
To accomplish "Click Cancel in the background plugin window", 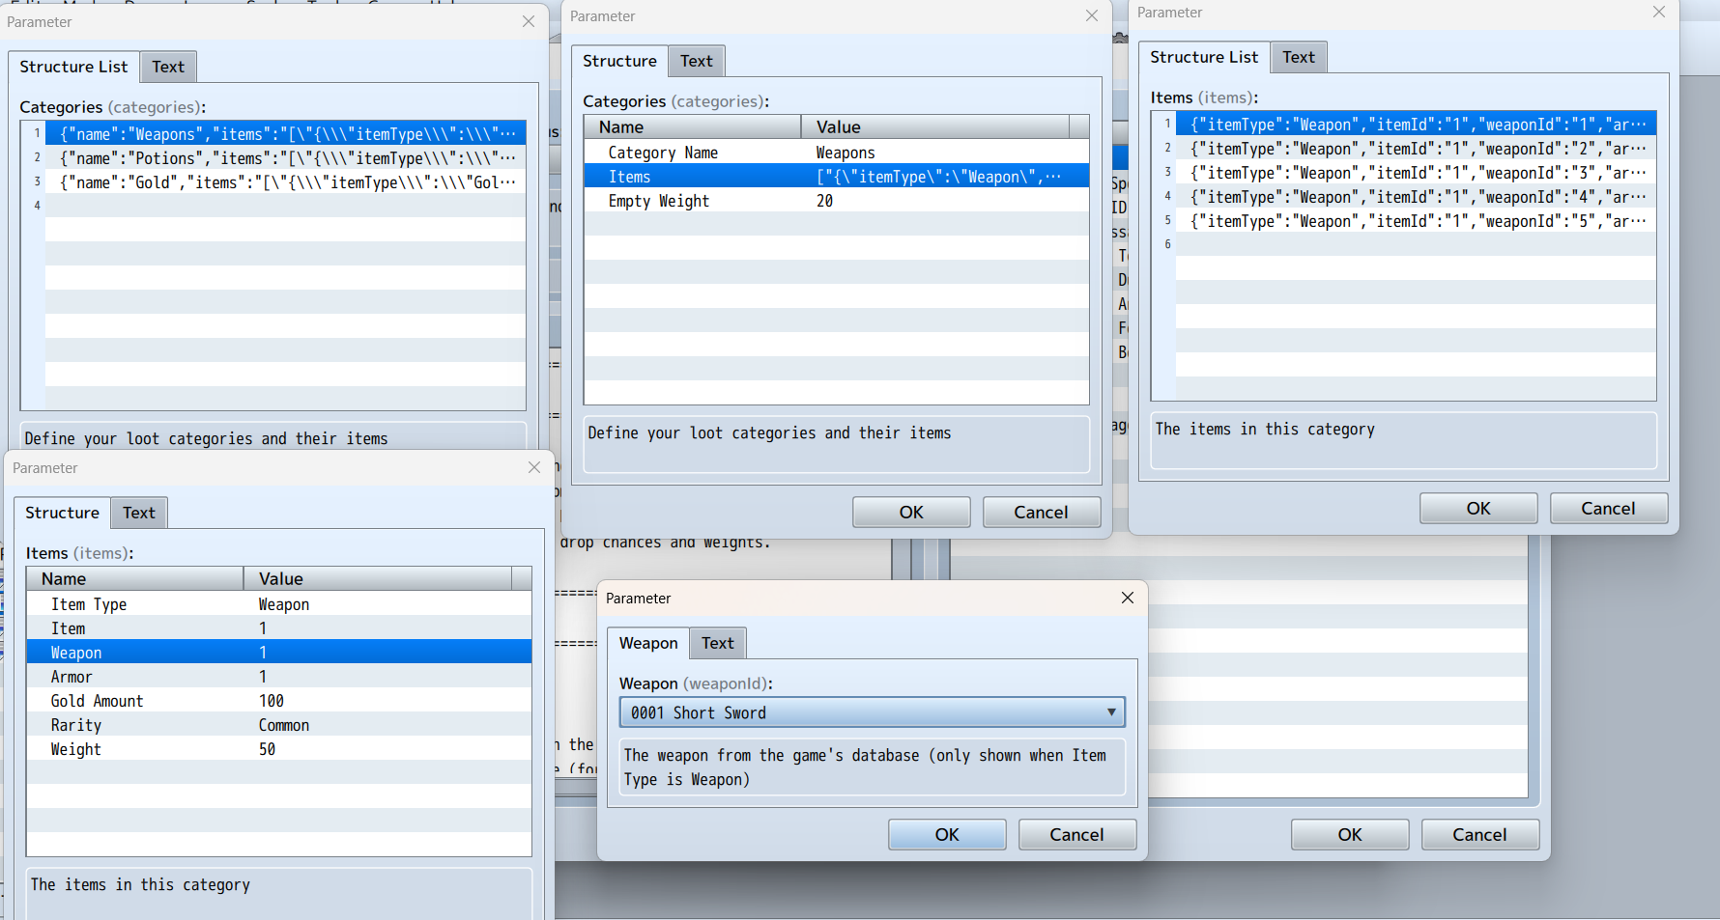I will (1479, 834).
